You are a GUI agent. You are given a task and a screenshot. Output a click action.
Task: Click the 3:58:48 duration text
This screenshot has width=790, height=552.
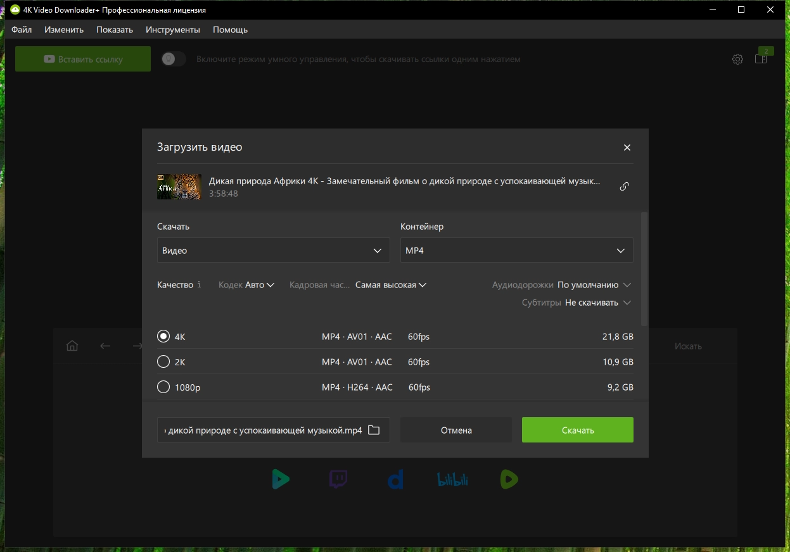point(224,194)
